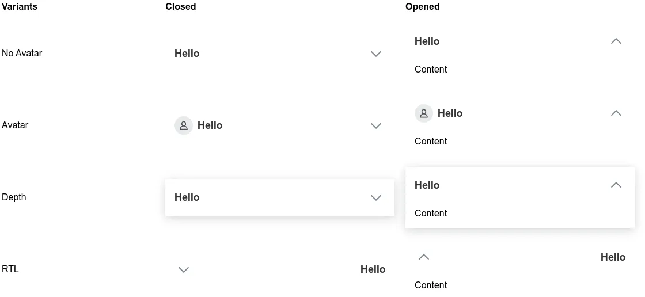The width and height of the screenshot is (645, 297).
Task: Click the Opened column header
Action: click(423, 6)
